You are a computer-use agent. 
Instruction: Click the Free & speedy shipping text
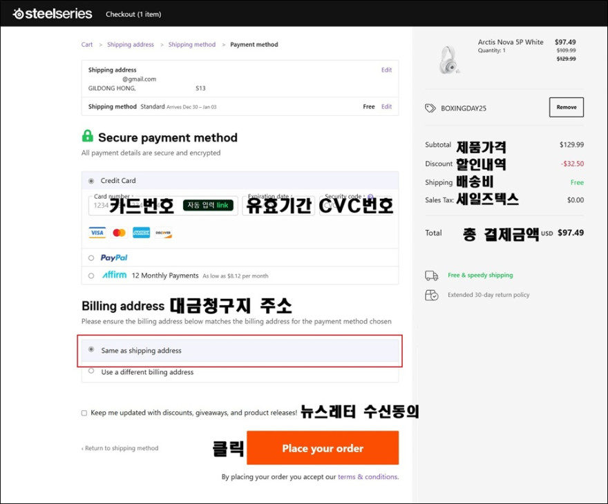tap(480, 275)
